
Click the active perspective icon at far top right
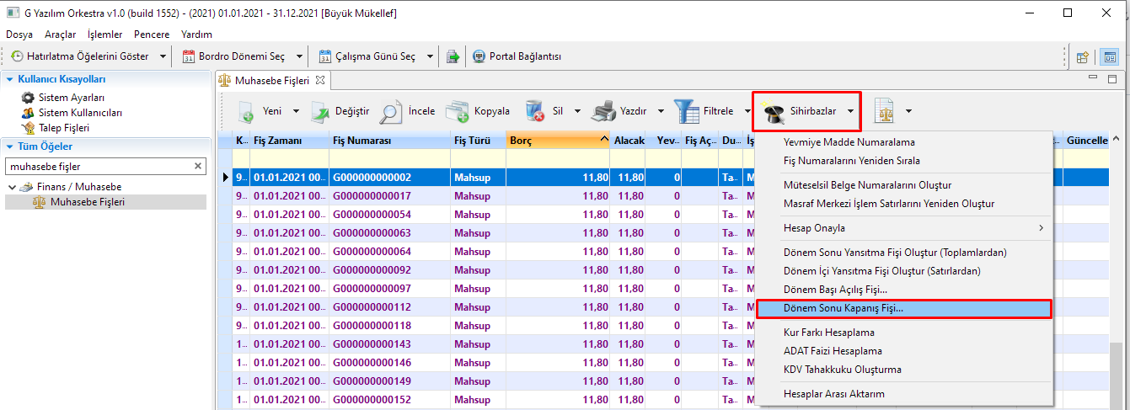[1110, 57]
